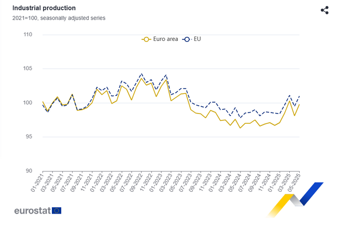
Task: Click the 90 y-axis label
Action: coord(30,171)
